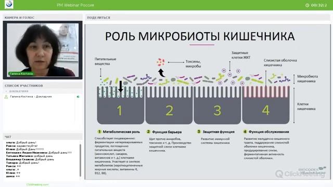Open the КАМЕРА И ГОЛОС panel header
This screenshot has width=333, height=187.
[43, 18]
